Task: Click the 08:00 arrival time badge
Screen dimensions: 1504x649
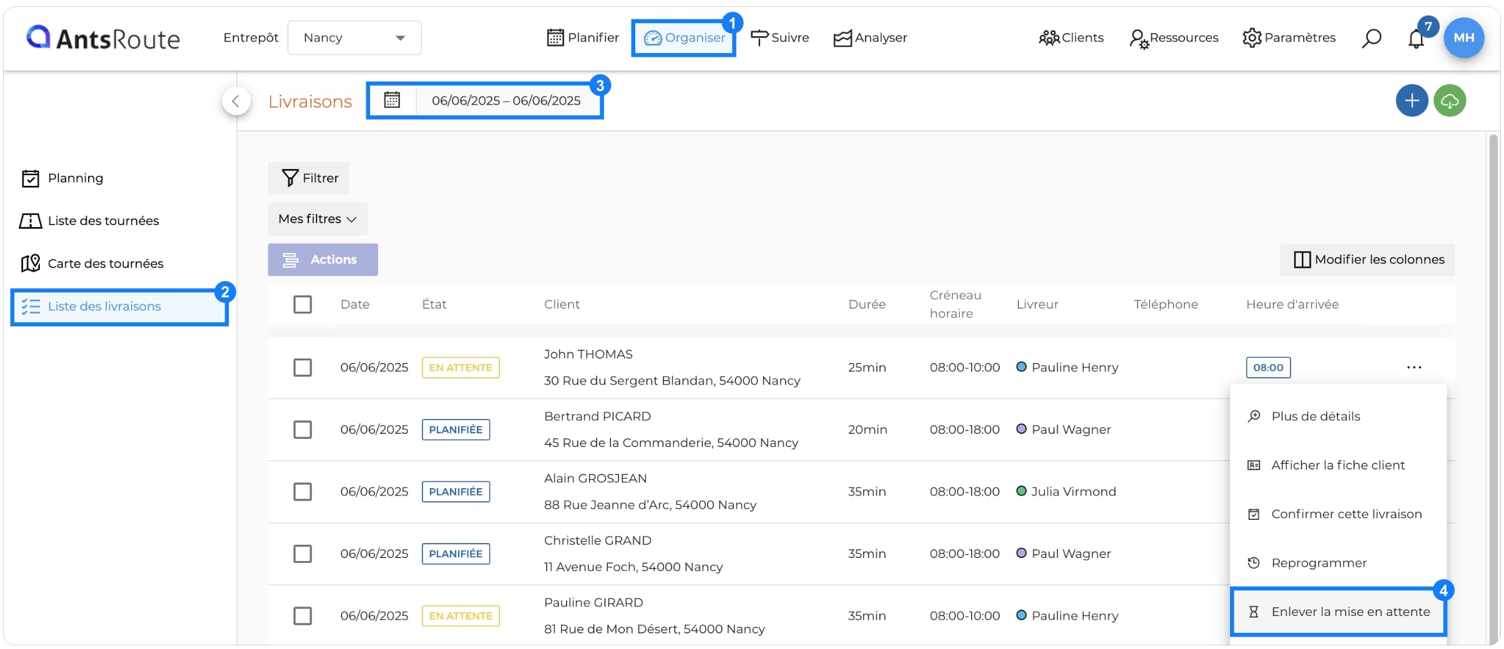Action: [1268, 367]
